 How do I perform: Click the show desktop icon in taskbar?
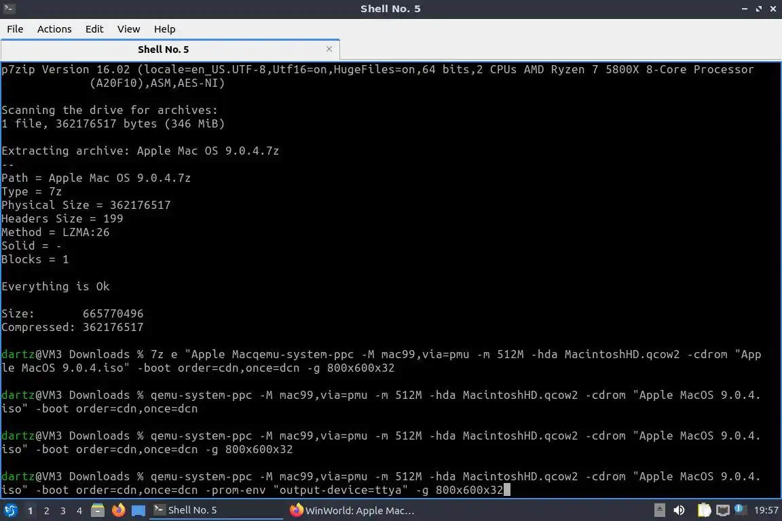tap(138, 510)
